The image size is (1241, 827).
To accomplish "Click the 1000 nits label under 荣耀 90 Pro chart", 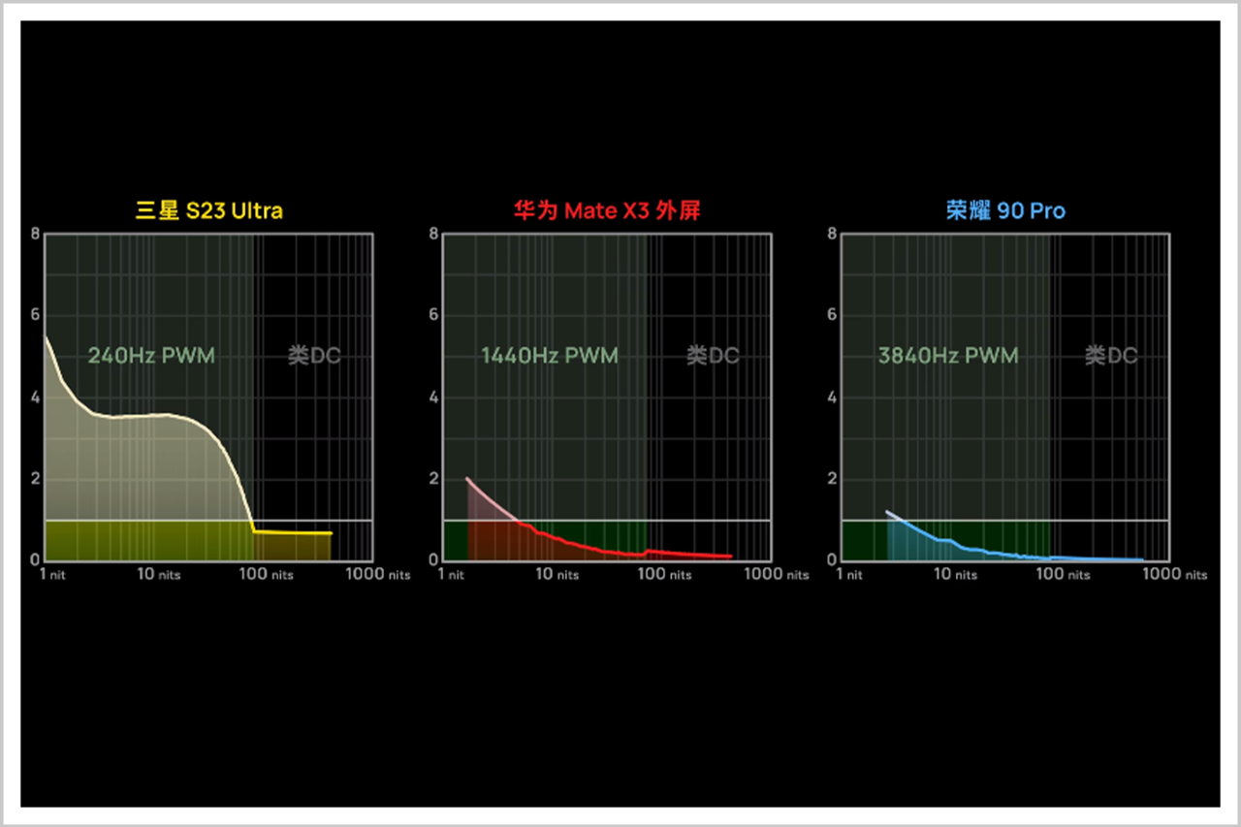I will click(x=1175, y=574).
